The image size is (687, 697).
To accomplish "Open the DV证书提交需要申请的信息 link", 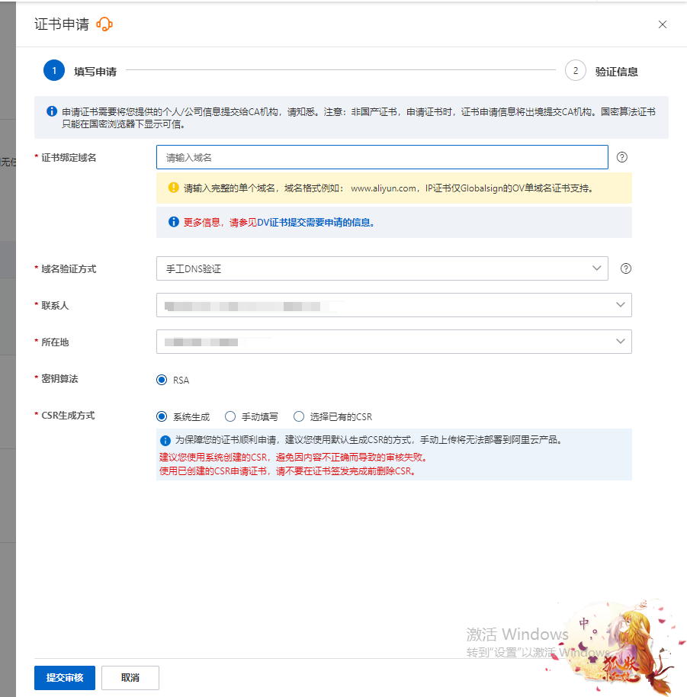I will coord(316,222).
